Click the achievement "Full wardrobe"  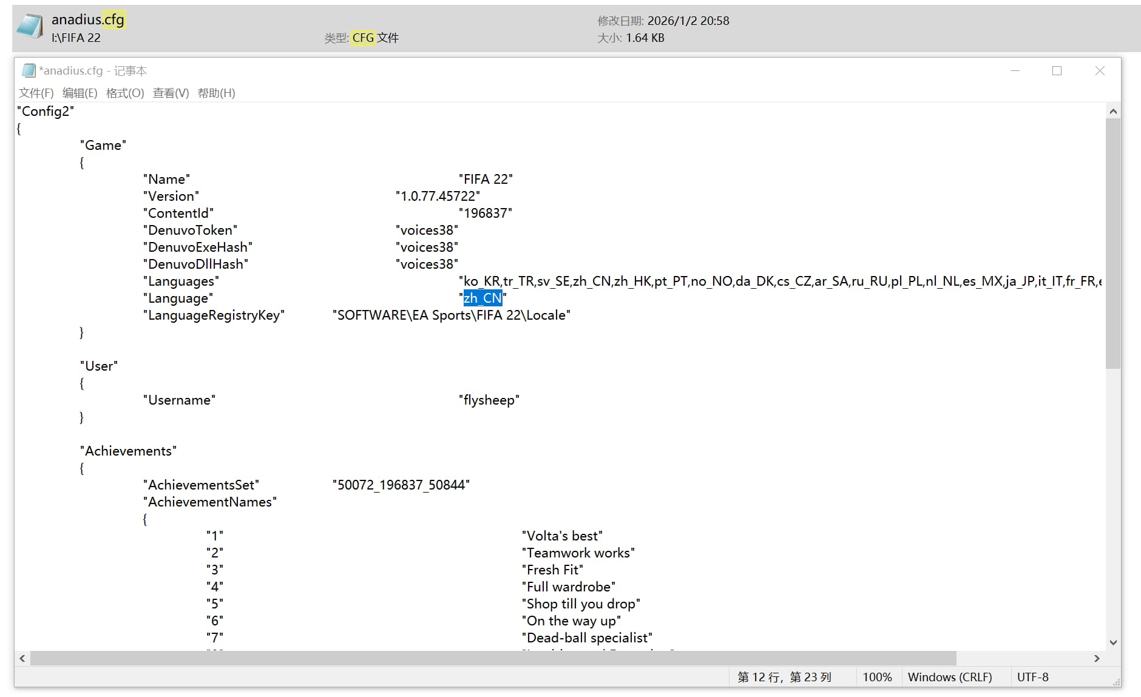[569, 587]
